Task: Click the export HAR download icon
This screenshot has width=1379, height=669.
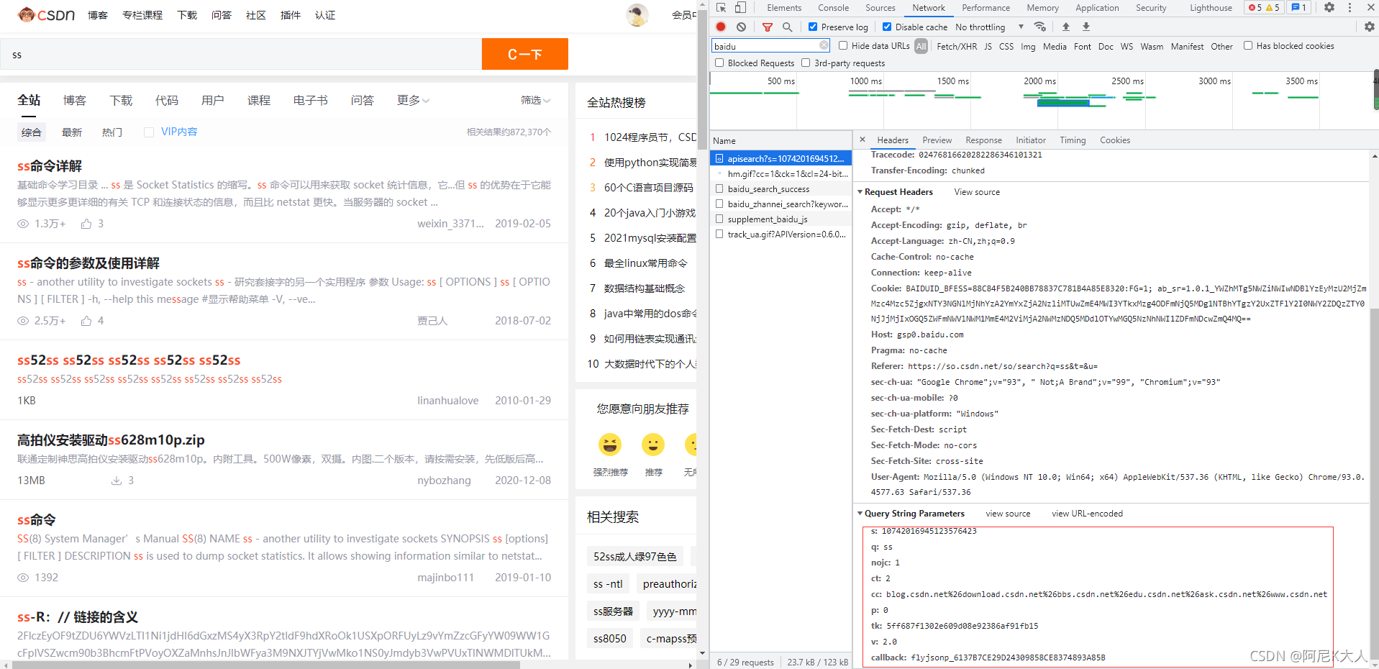Action: pyautogui.click(x=1086, y=27)
